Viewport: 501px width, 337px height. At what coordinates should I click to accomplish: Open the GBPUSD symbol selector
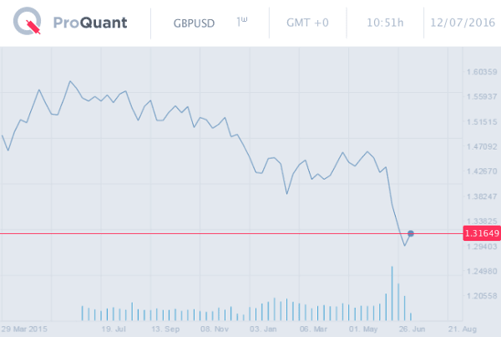click(195, 23)
